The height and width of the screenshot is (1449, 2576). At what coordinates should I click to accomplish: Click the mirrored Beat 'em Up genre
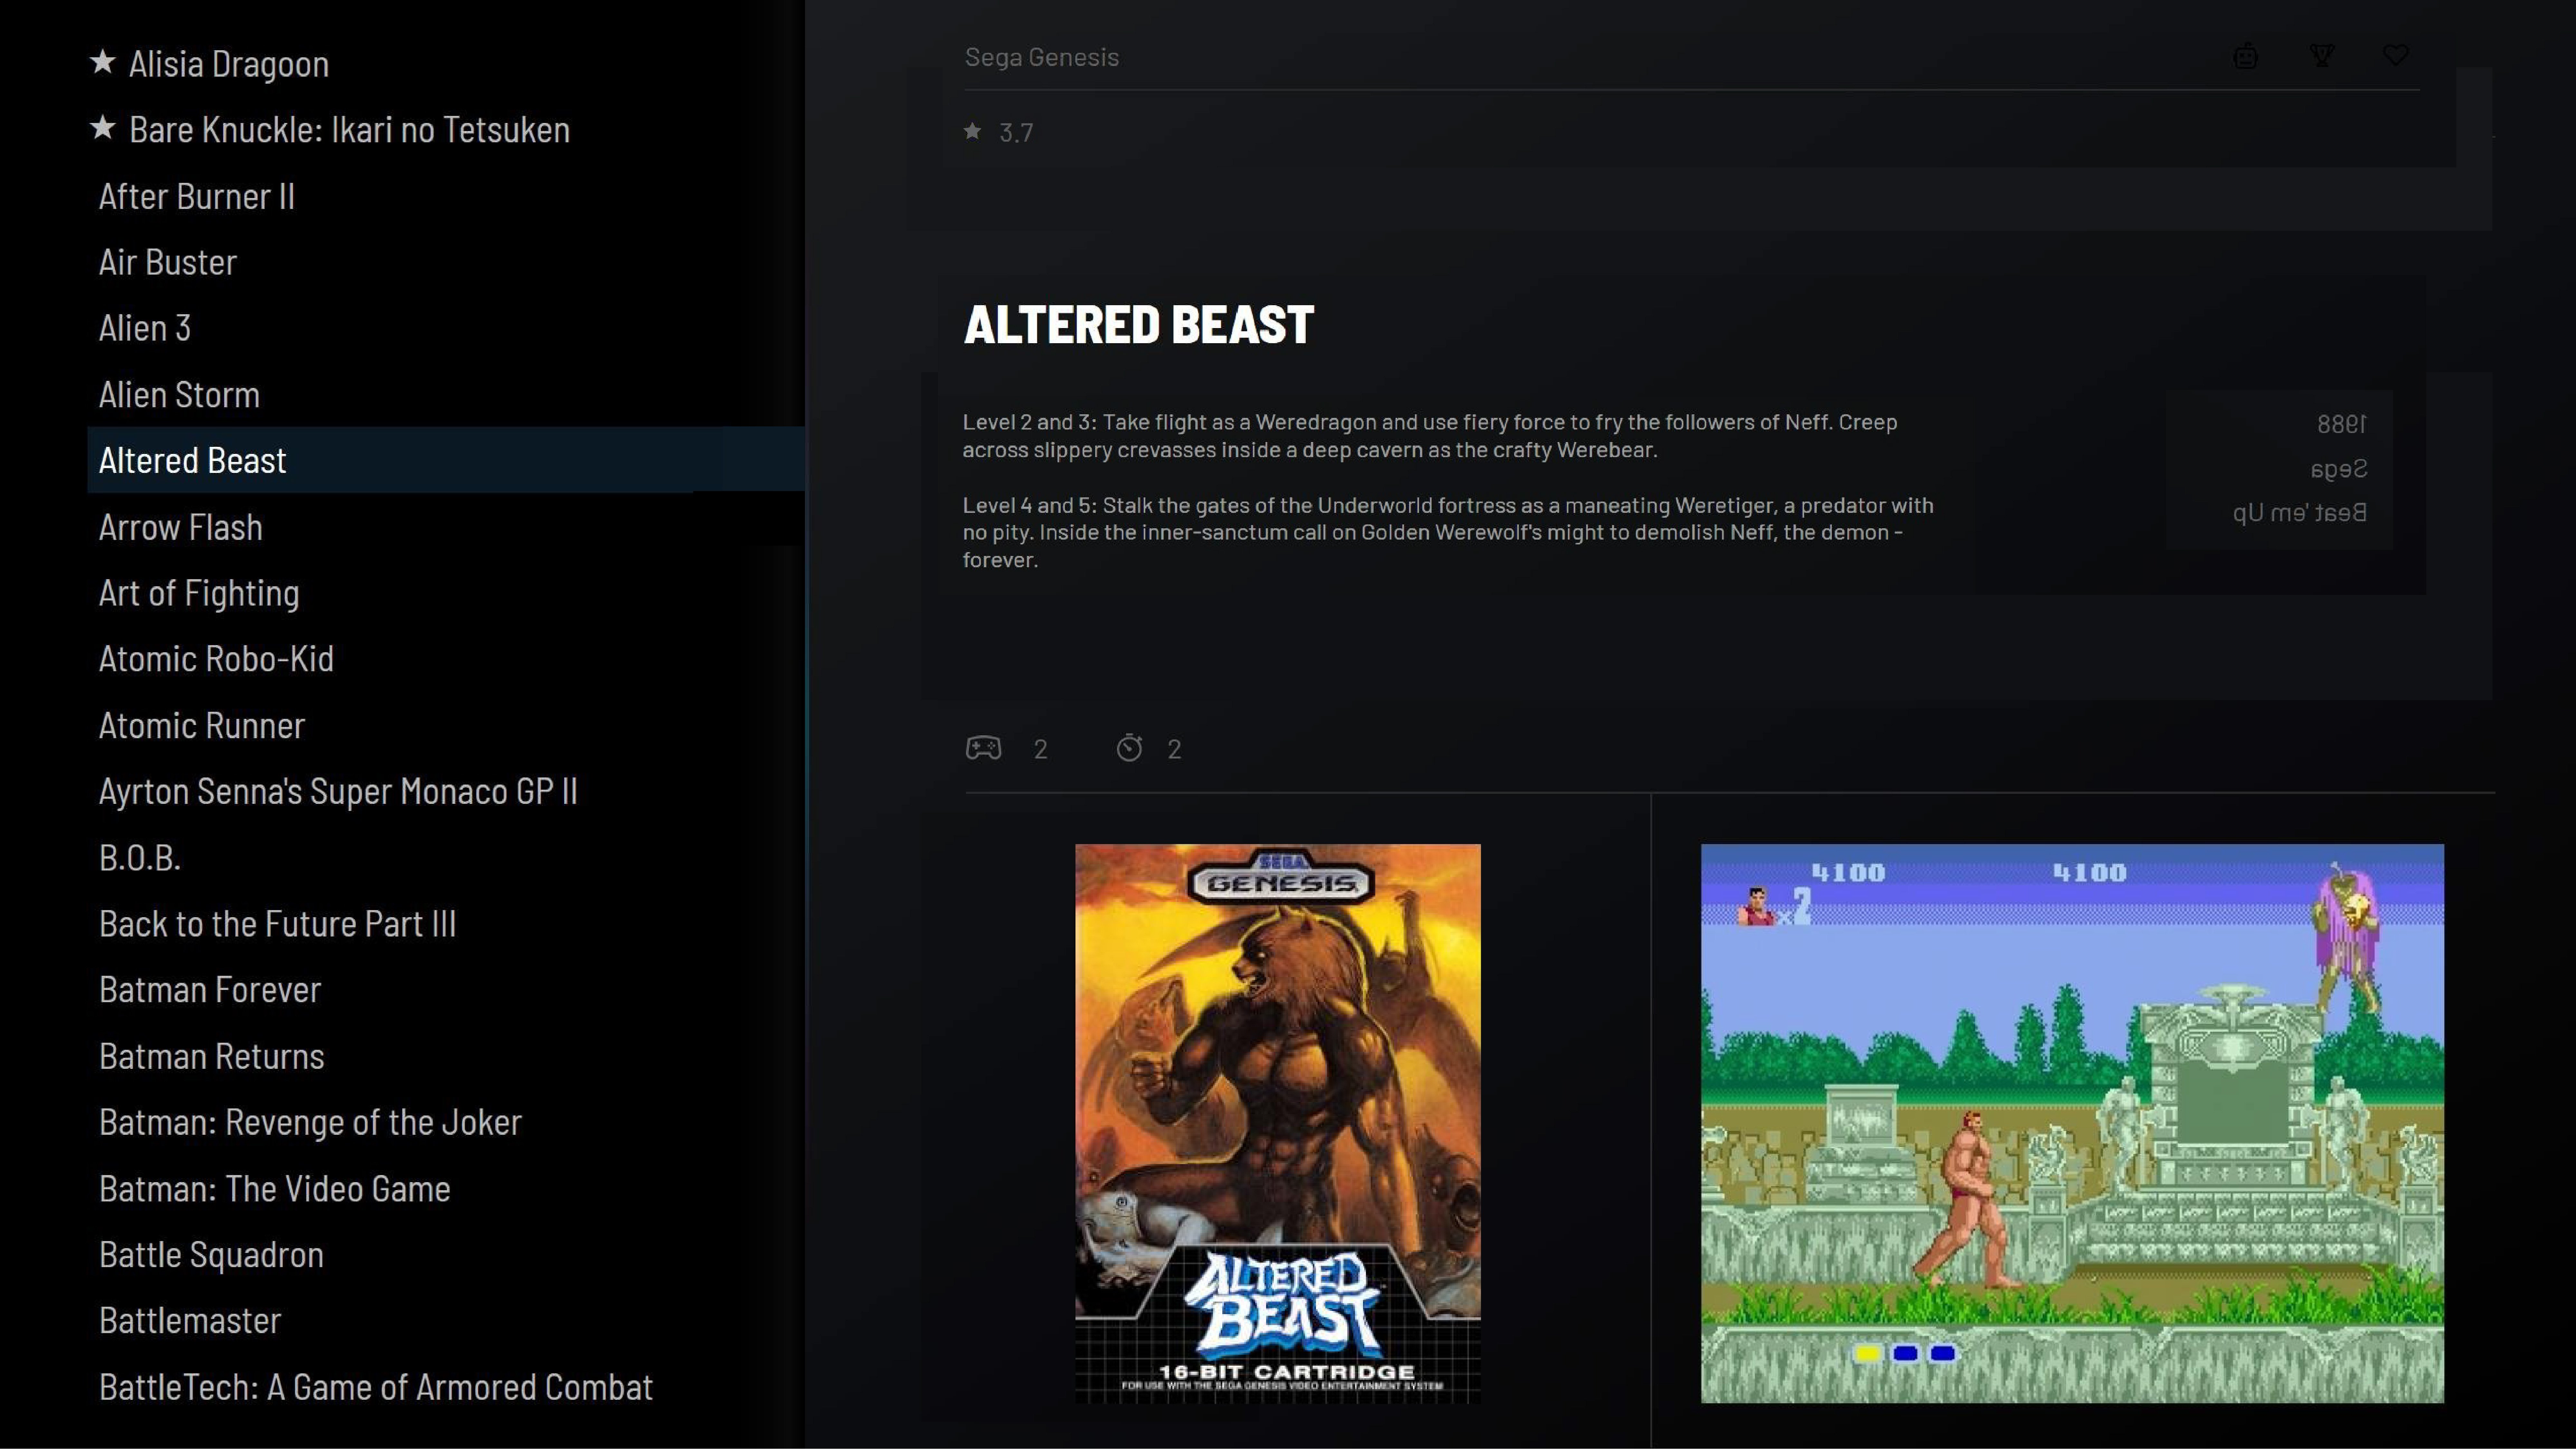2300,513
